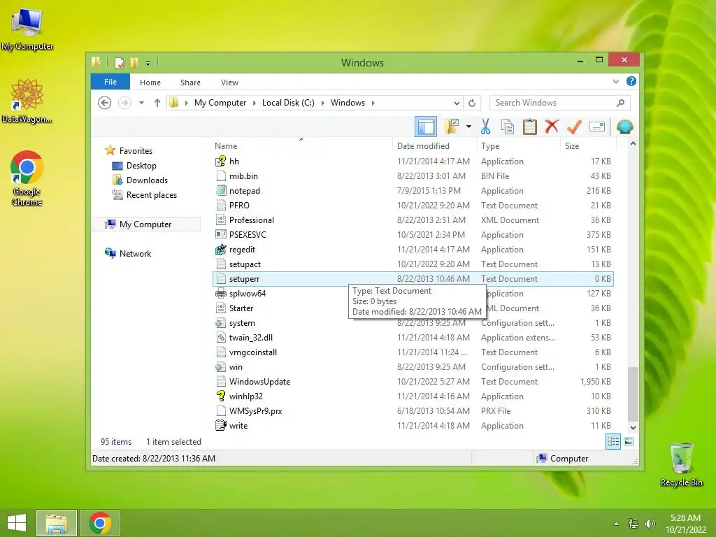Viewport: 716px width, 537px height.
Task: Click the Properties quick access icon
Action: 119,62
